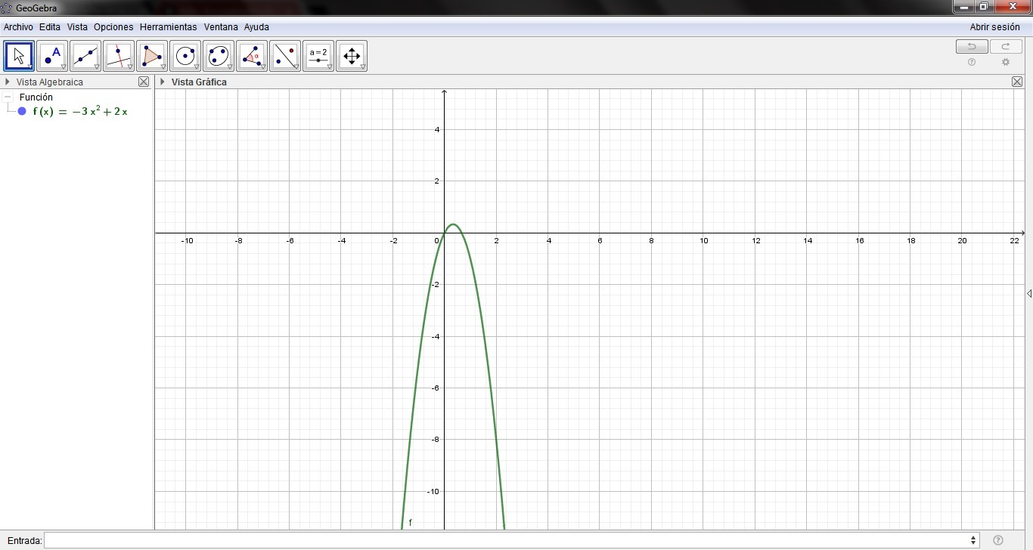Open the Opciones menu
The height and width of the screenshot is (550, 1033).
pos(113,27)
